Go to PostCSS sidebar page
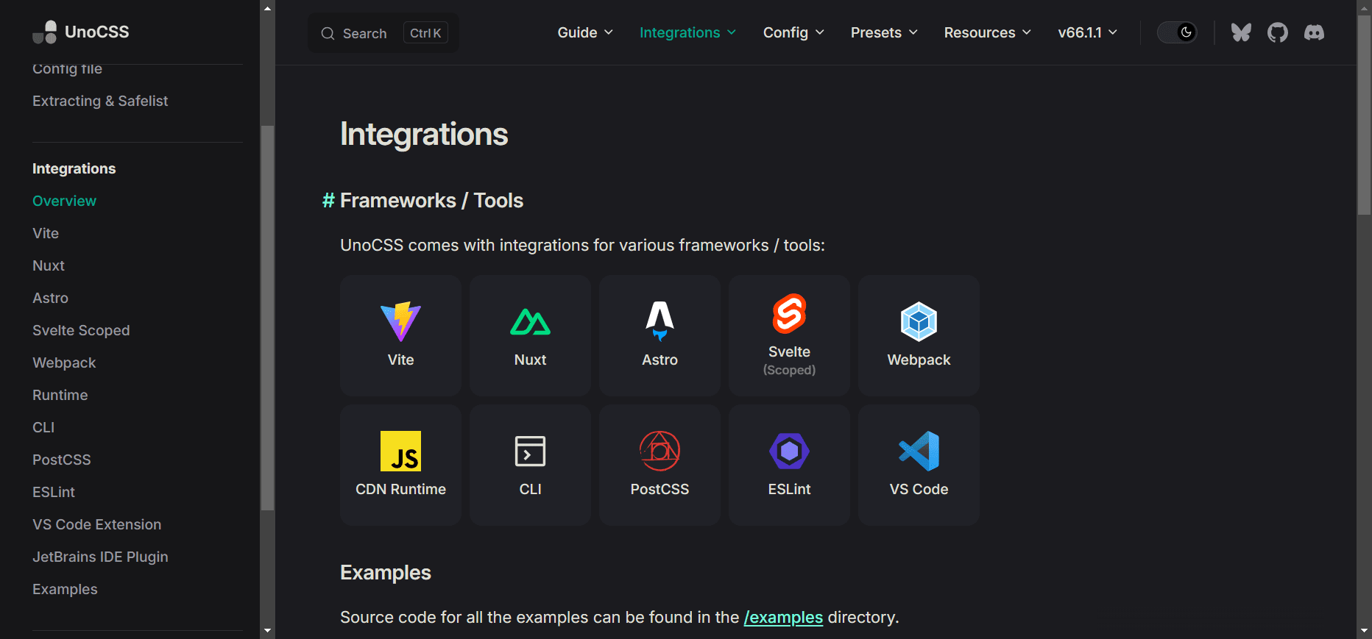Screen dimensions: 1372x639 pyautogui.click(x=62, y=460)
